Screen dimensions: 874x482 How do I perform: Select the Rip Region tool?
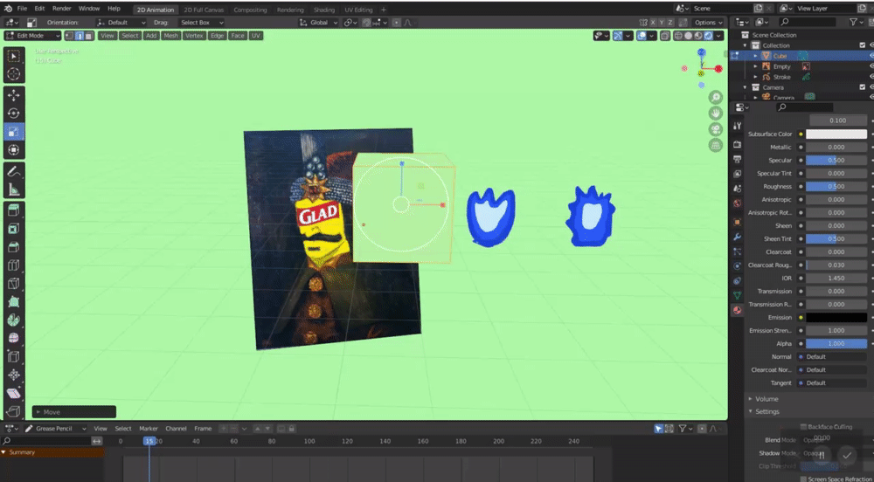click(x=13, y=412)
